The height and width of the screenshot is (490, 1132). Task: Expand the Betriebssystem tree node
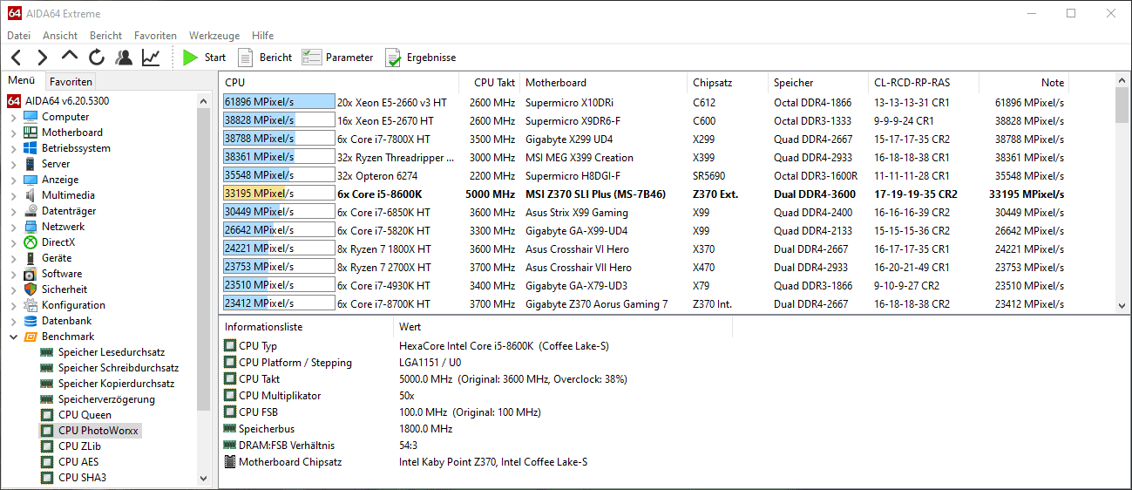pos(13,148)
